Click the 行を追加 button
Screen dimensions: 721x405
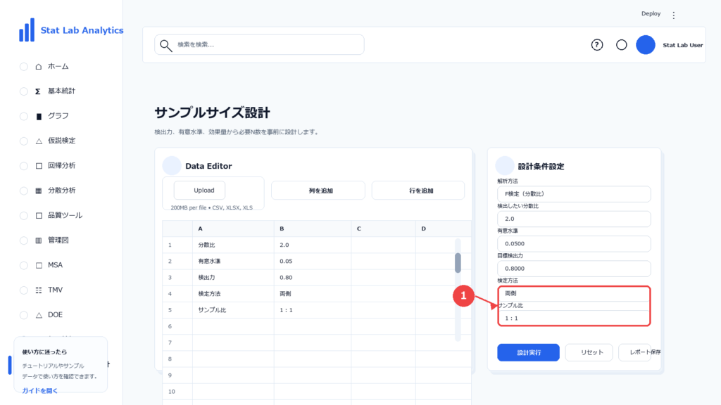418,191
